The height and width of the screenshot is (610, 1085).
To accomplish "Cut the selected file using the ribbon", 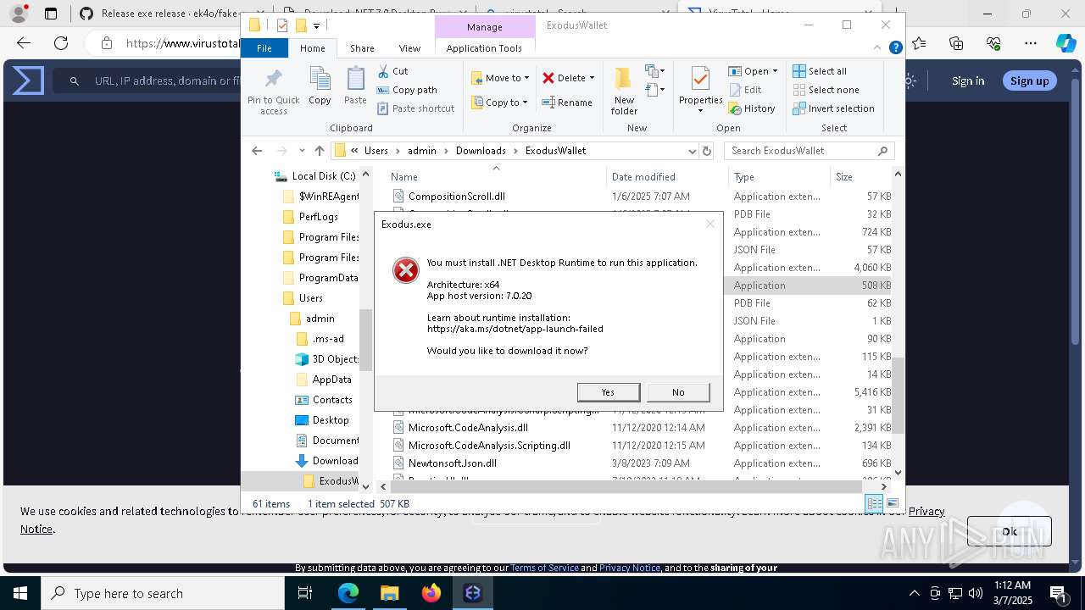I will [x=392, y=71].
